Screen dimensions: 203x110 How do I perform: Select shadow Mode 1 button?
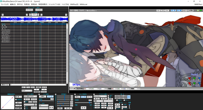84,97
